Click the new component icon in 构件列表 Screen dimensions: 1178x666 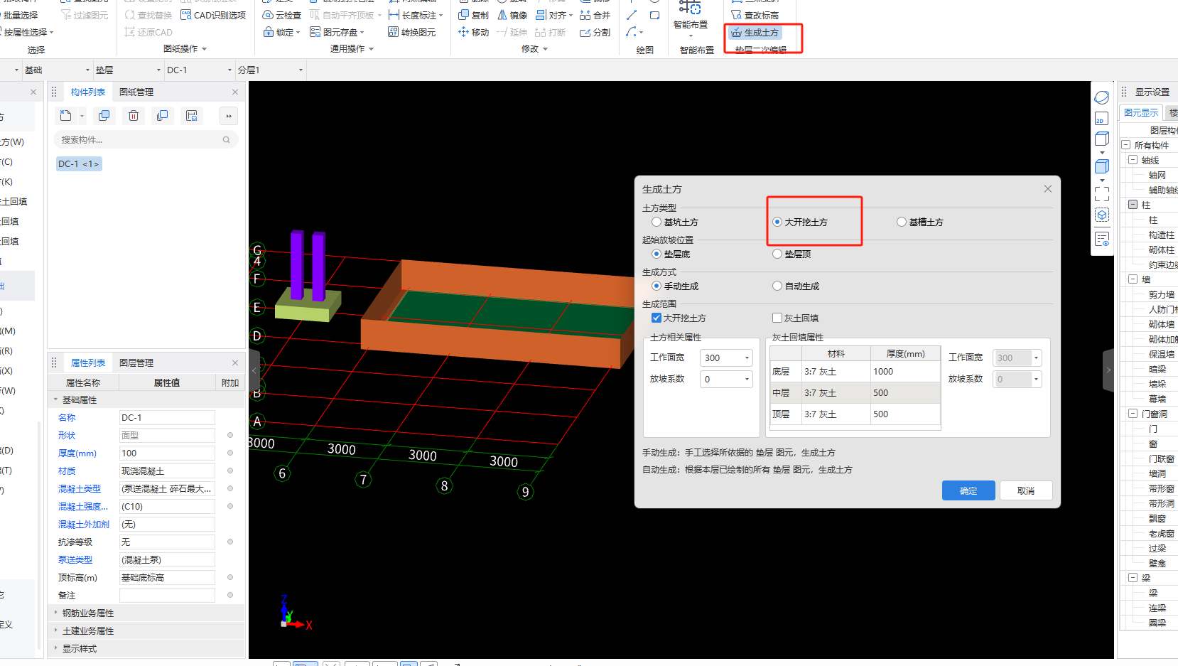click(66, 116)
